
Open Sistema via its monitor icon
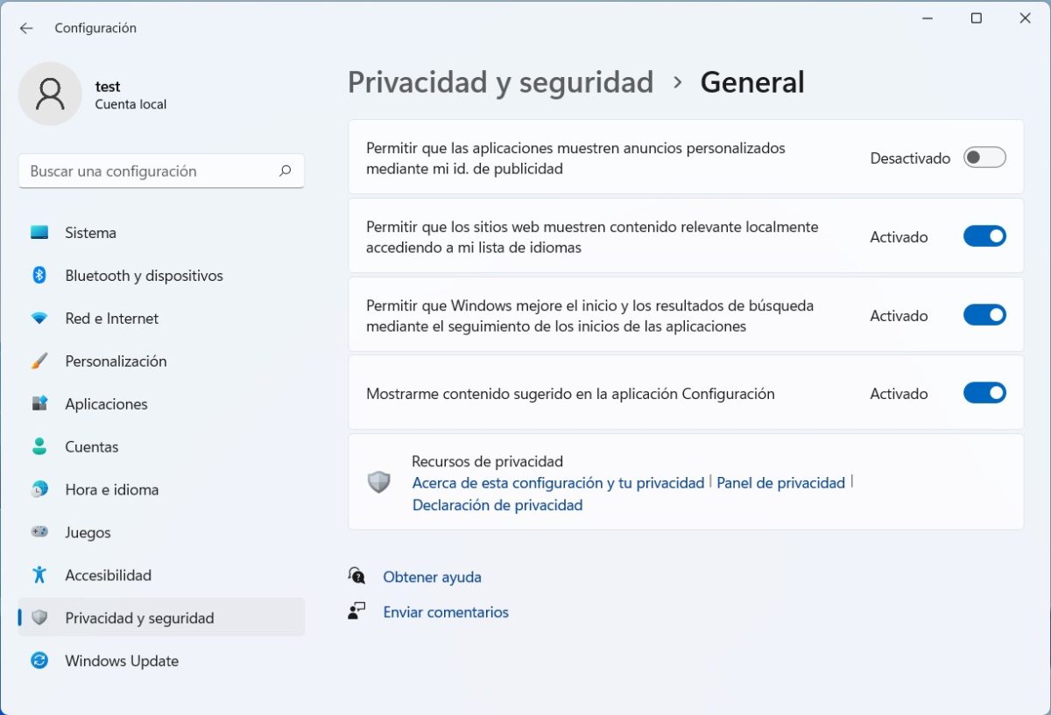(x=39, y=233)
